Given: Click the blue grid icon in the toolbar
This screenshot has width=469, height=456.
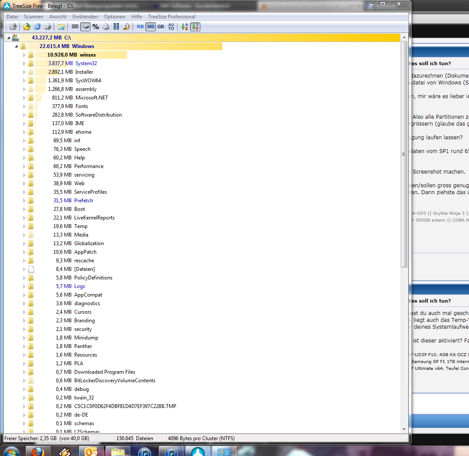Looking at the screenshot, I should click(x=116, y=27).
